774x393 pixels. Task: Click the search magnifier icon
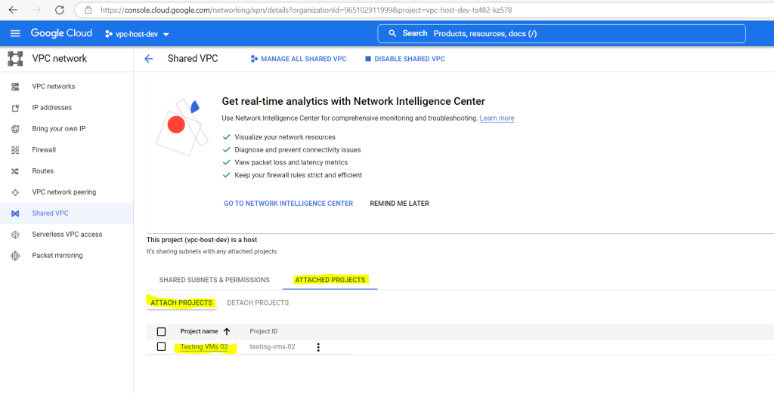pyautogui.click(x=392, y=33)
